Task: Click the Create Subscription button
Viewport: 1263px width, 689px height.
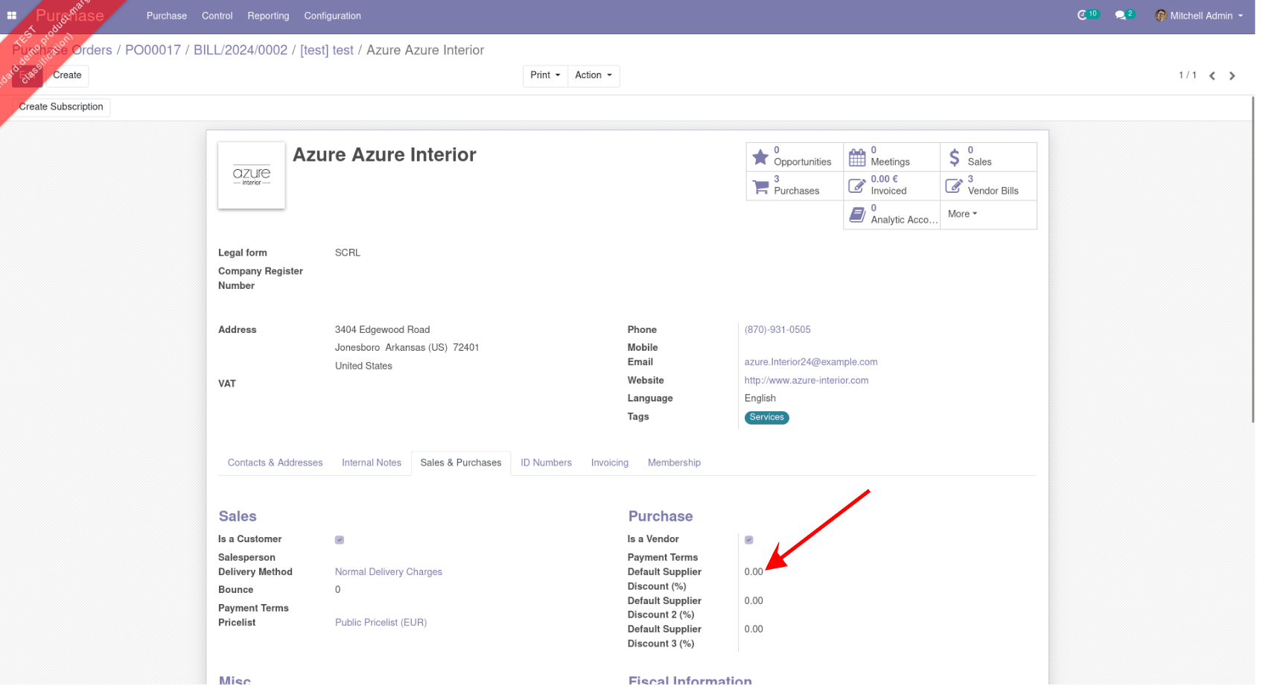Action: (61, 107)
